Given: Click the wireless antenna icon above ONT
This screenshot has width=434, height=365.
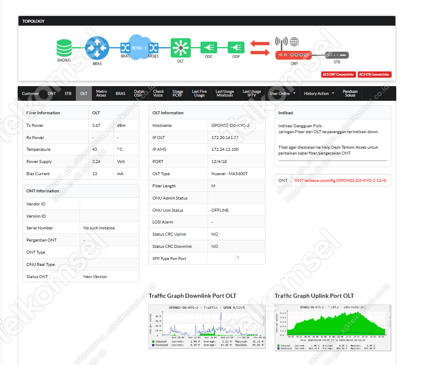Looking at the screenshot, I should (281, 42).
